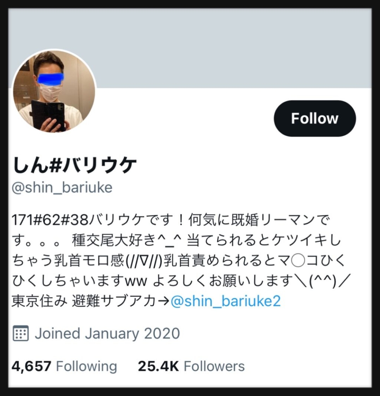Click the calendar icon beside join date

(x=21, y=333)
